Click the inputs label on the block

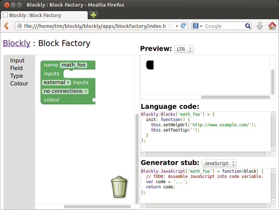click(52, 74)
